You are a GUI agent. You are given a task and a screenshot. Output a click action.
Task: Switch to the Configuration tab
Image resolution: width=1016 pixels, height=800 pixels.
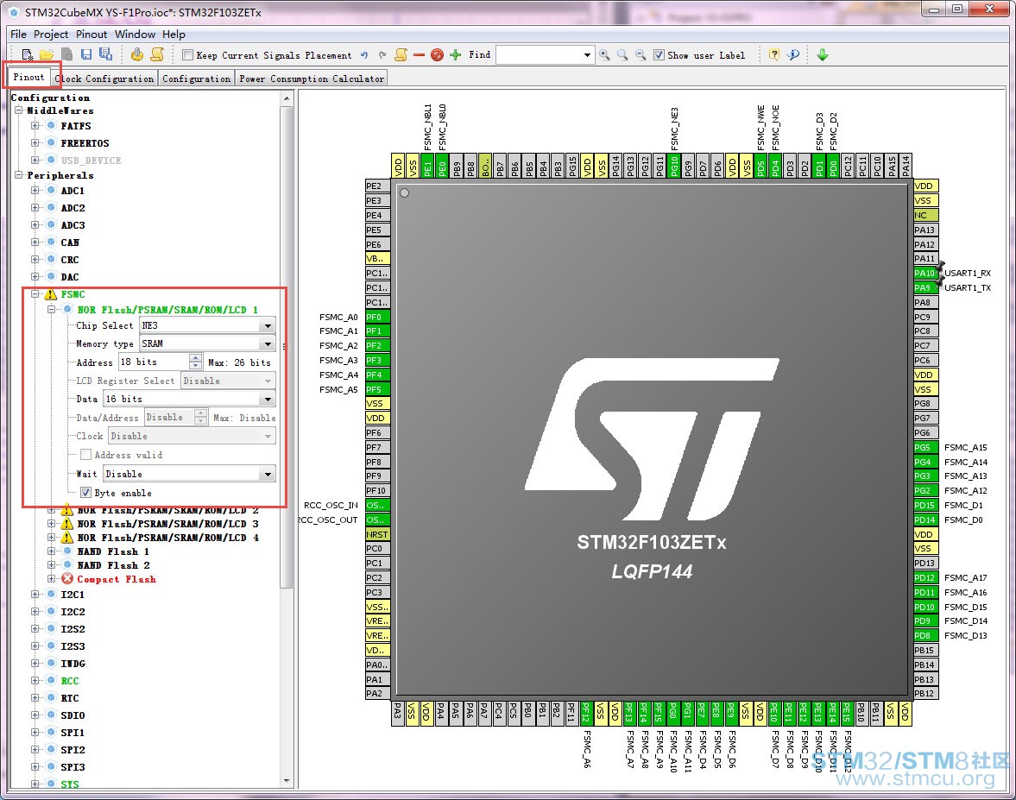[x=196, y=79]
